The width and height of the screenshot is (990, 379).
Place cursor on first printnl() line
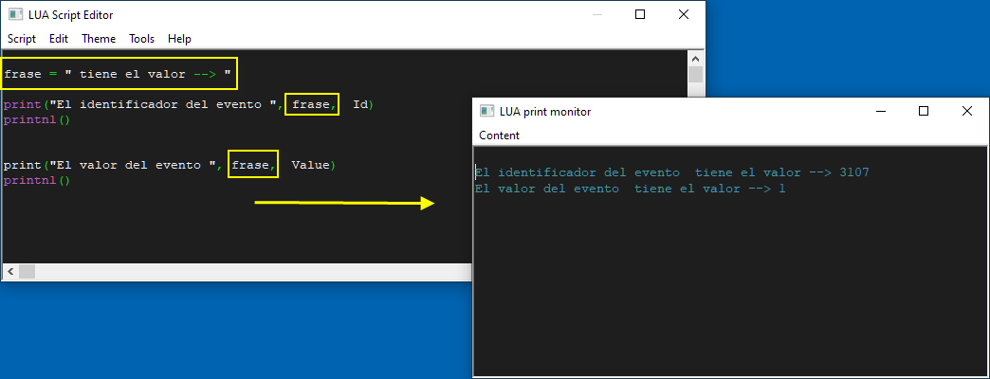click(37, 119)
